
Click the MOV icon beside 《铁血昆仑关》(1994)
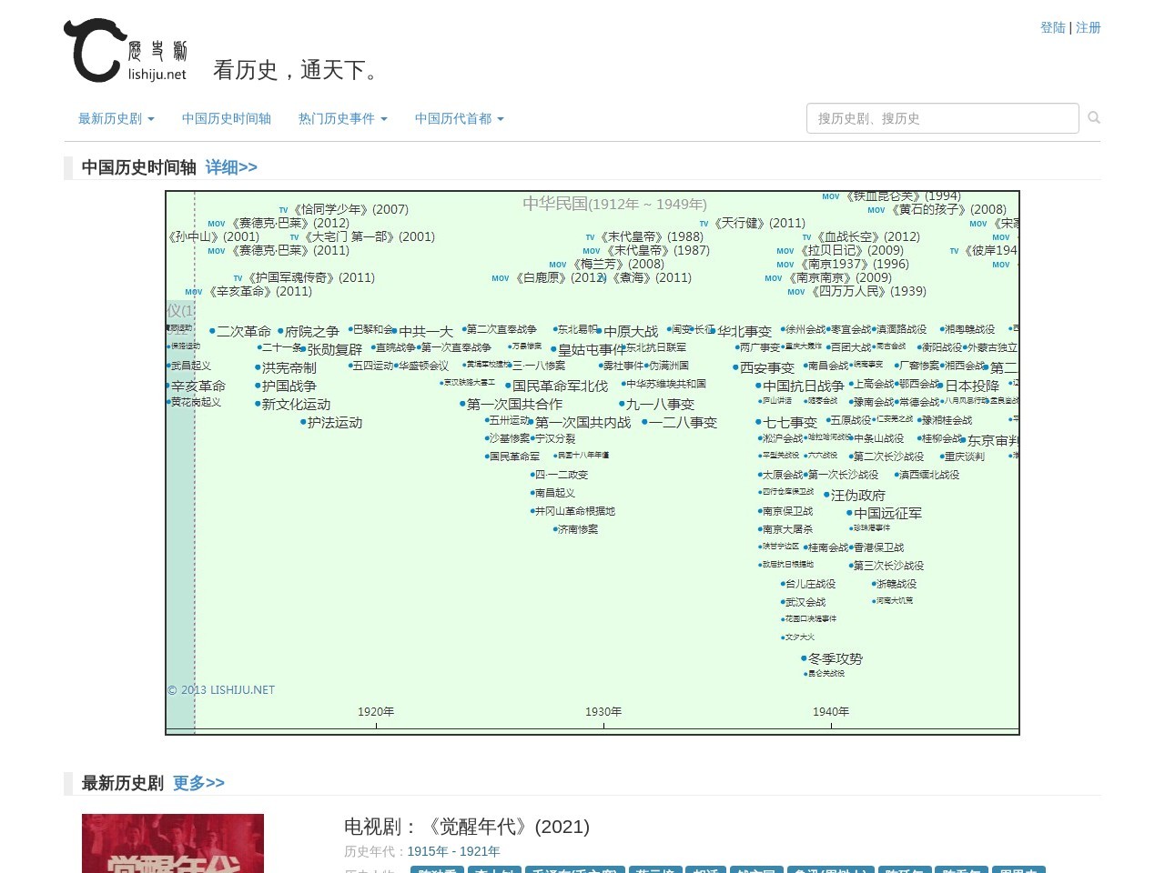coord(829,196)
